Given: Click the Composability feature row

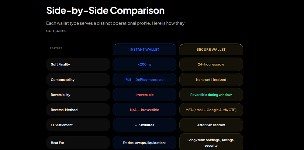Looking at the screenshot, I should pos(78,80).
